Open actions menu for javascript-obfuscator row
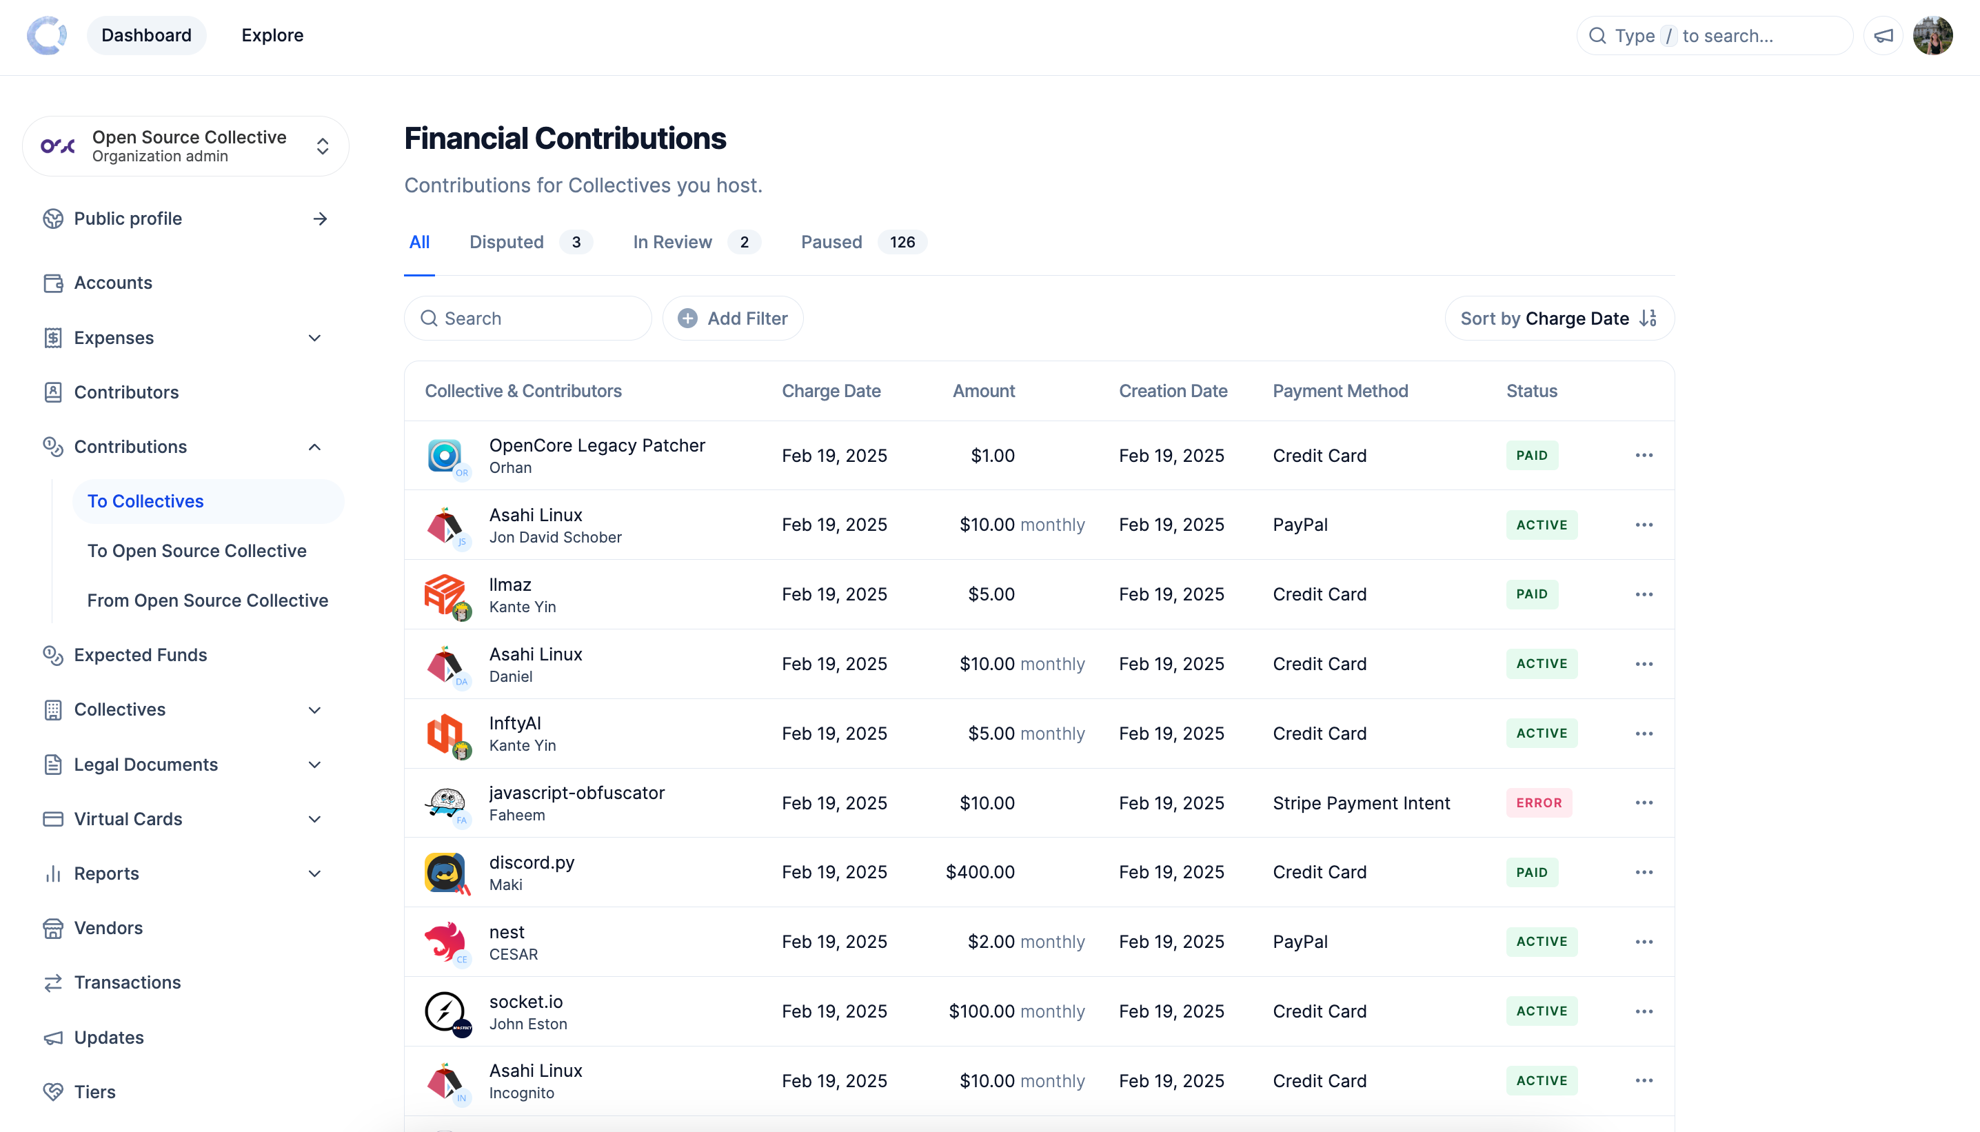The width and height of the screenshot is (1980, 1132). tap(1644, 803)
